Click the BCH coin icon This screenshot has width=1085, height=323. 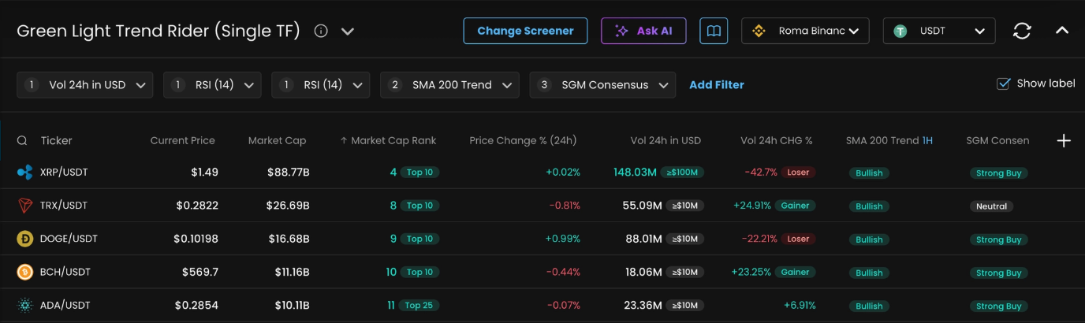25,272
